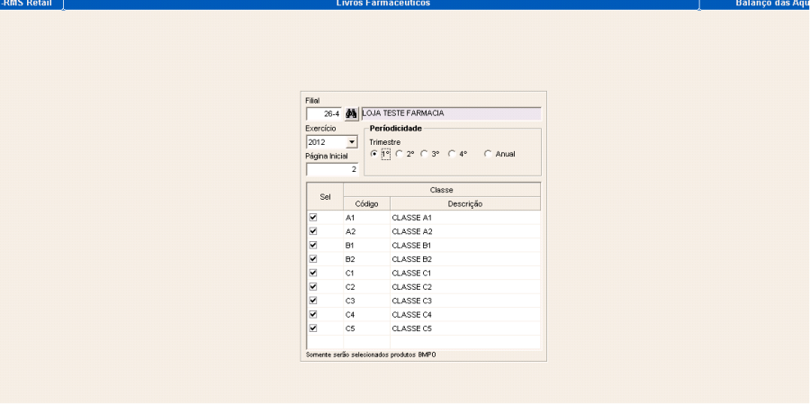Select the Anual periodicity option
Screen dimensions: 810x404
click(488, 154)
